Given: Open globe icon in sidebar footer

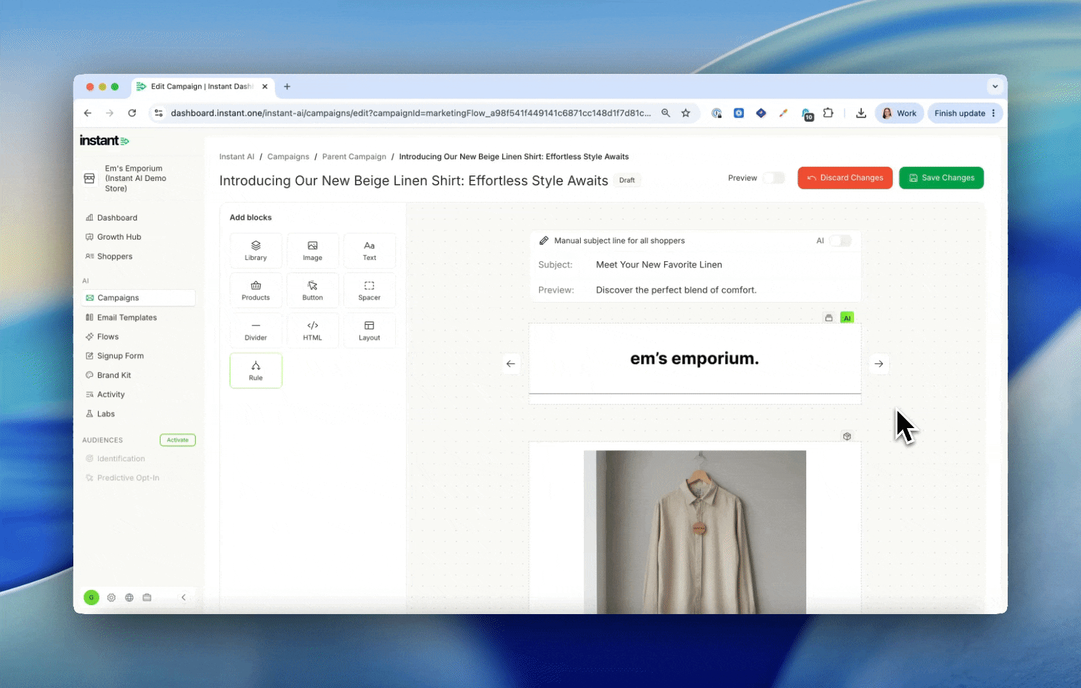Looking at the screenshot, I should pyautogui.click(x=129, y=598).
